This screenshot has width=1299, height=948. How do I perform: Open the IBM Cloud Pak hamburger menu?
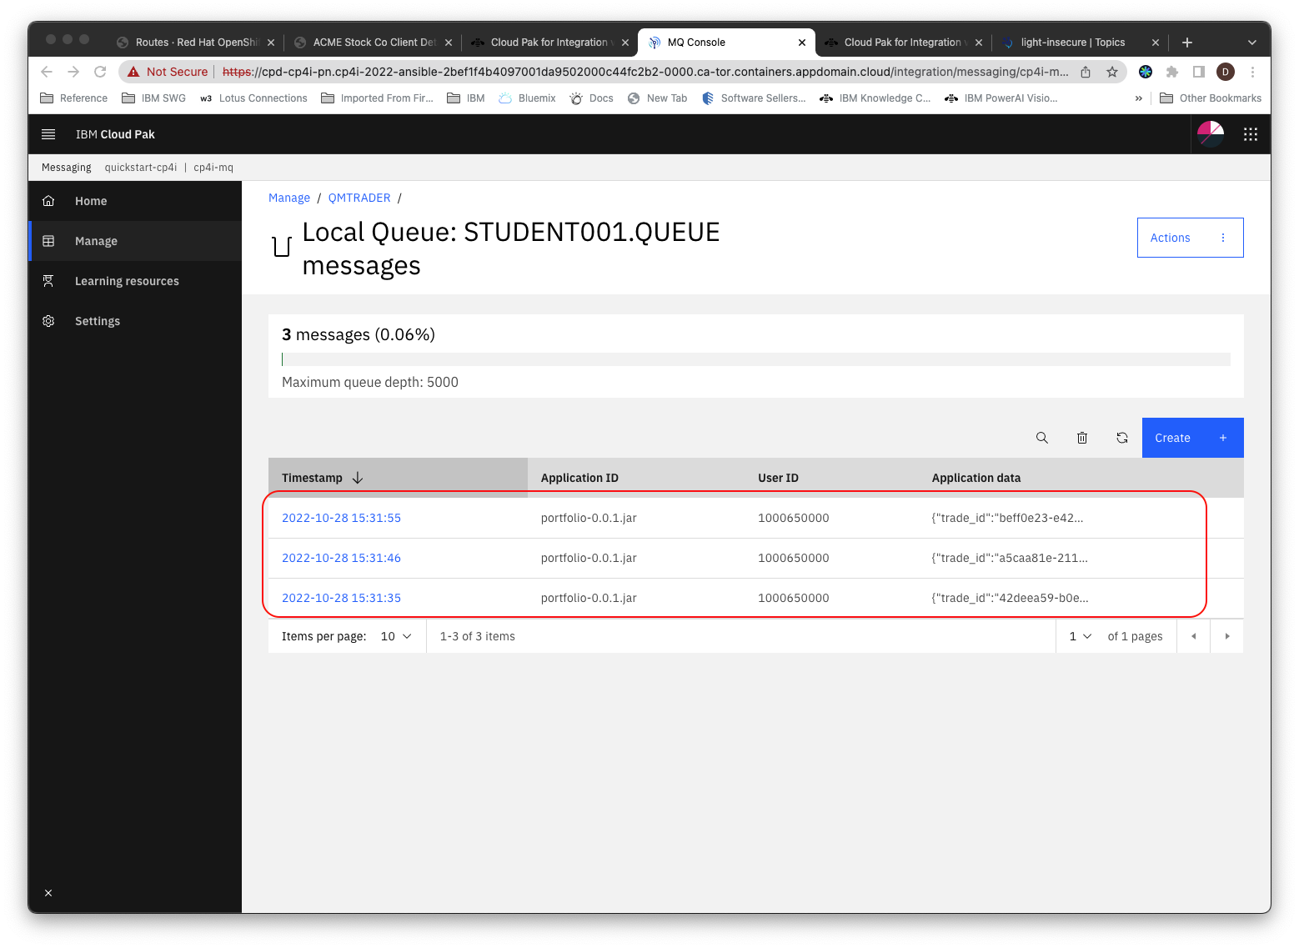pyautogui.click(x=48, y=134)
